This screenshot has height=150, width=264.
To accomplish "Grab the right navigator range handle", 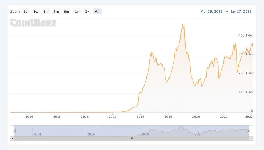I will click(249, 131).
